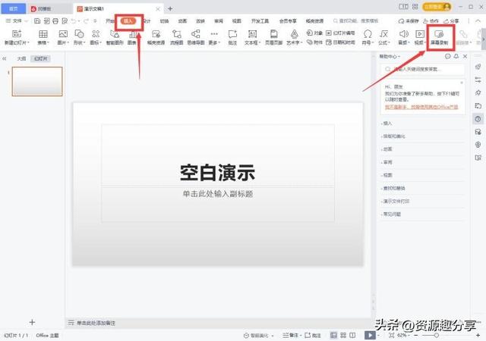The height and width of the screenshot is (341, 486).
Task: Open the 开始 (Home) ribbon tab
Action: [x=109, y=20]
